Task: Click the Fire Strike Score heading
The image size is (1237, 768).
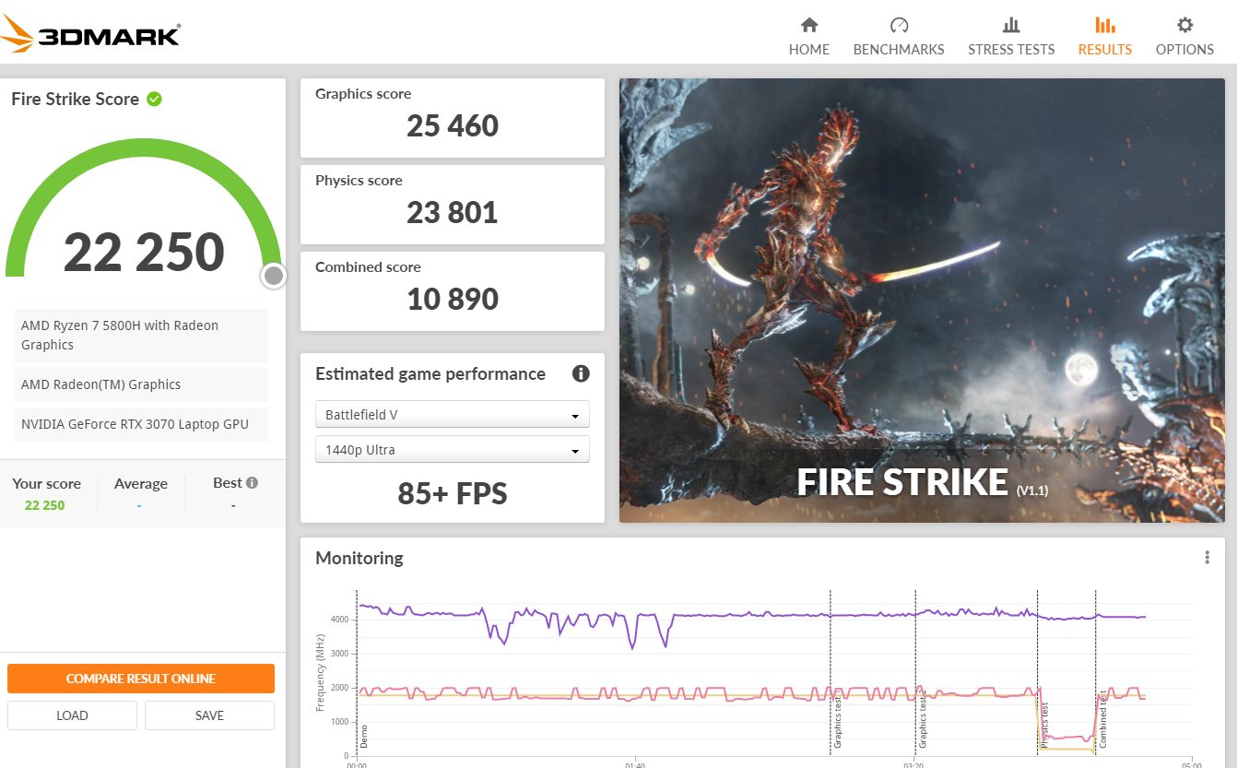Action: (75, 99)
